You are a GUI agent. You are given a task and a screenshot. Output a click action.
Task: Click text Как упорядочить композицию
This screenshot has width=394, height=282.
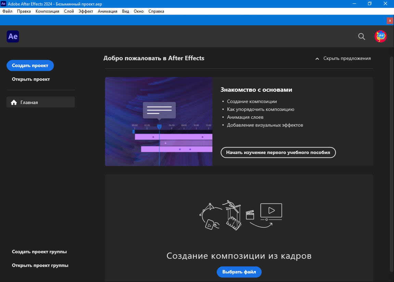[261, 109]
